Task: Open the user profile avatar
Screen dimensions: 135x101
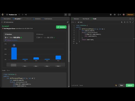Action: pyautogui.click(x=124, y=15)
